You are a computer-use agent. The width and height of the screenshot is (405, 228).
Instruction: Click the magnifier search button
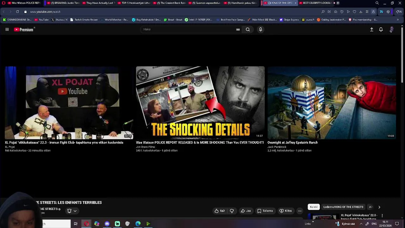pyautogui.click(x=248, y=29)
